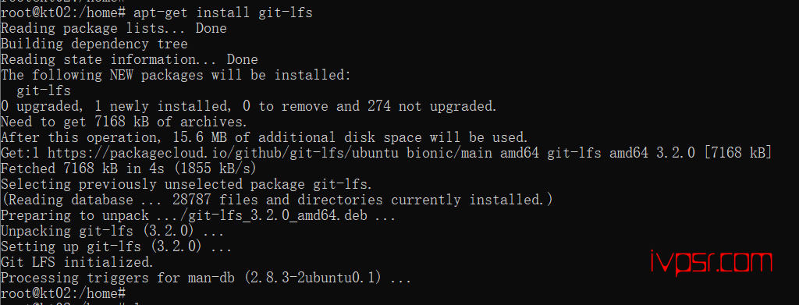This screenshot has width=799, height=305.
Task: Click the Selecting previously unselected package line
Action: [x=187, y=184]
